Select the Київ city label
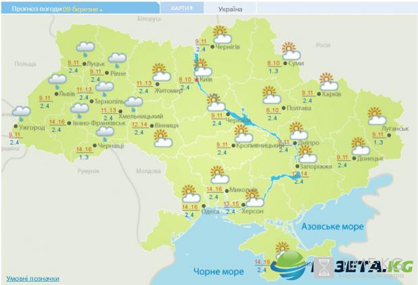The width and height of the screenshot is (418, 285). tap(208, 80)
